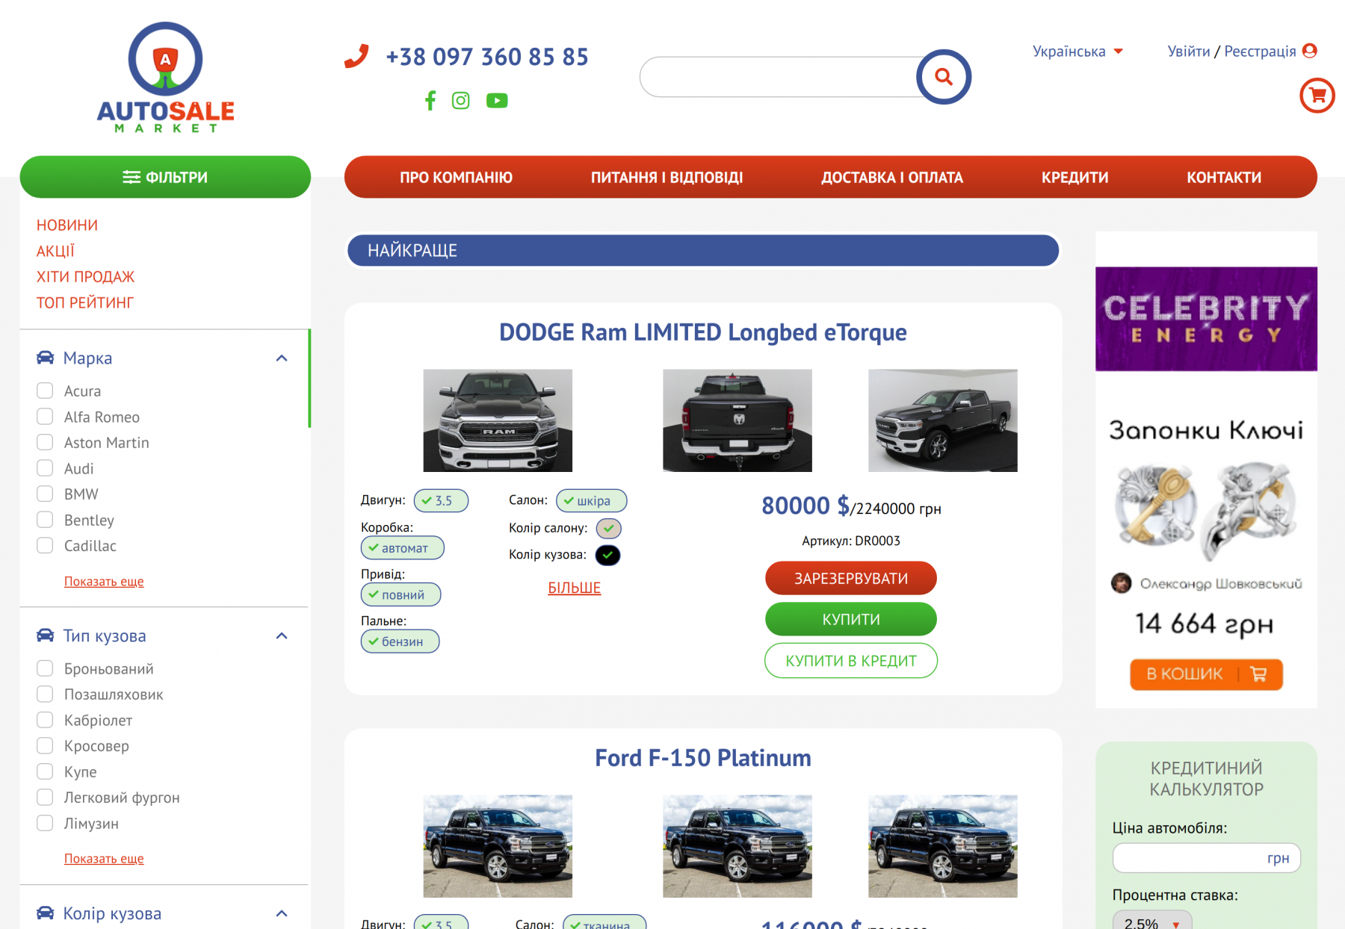The height and width of the screenshot is (929, 1345).
Task: Open the YouTube channel icon
Action: (497, 100)
